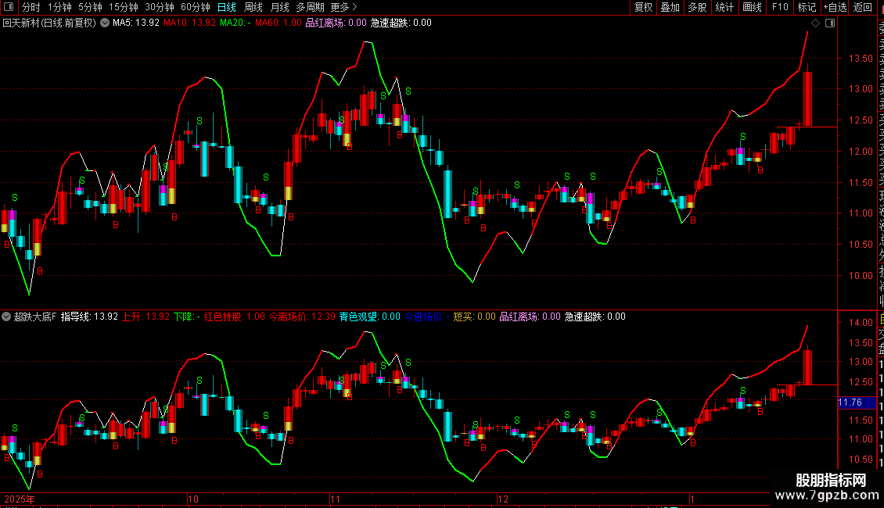This screenshot has height=508, width=884.
Task: Click the 复权 button
Action: pyautogui.click(x=643, y=7)
